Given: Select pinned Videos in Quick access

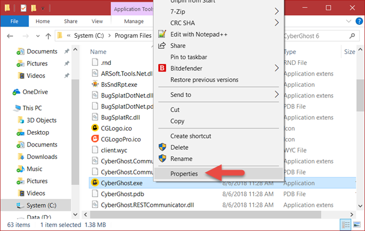Looking at the screenshot, I should click(x=36, y=75).
